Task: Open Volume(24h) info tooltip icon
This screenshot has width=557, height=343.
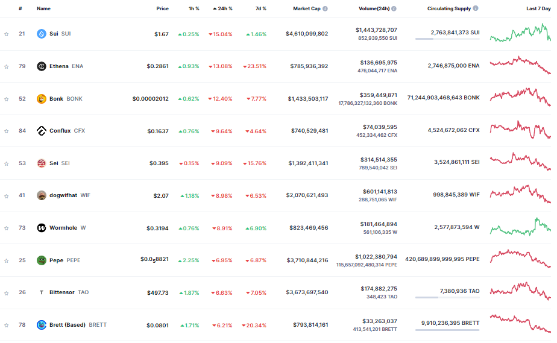Action: pos(394,8)
